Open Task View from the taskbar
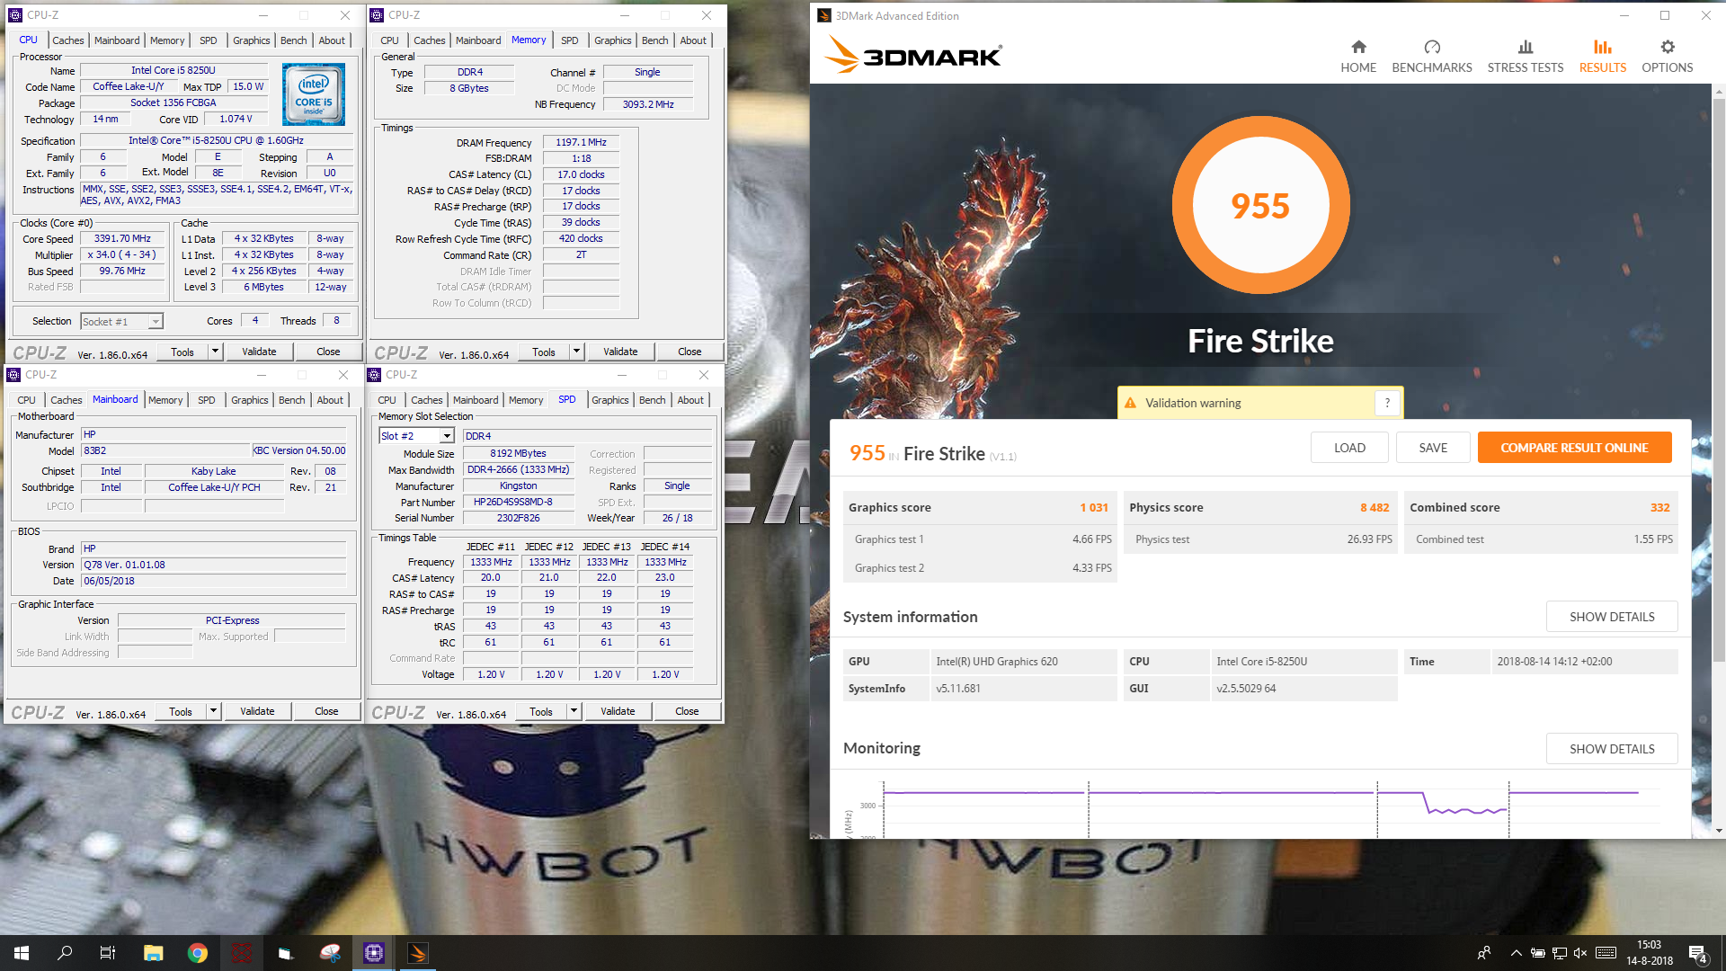 click(x=108, y=953)
